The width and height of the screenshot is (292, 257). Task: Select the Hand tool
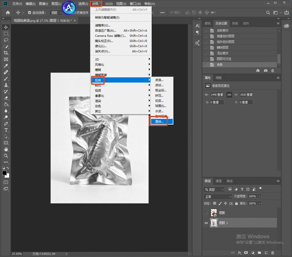click(x=6, y=149)
